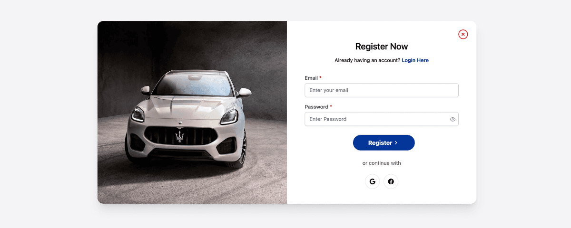The height and width of the screenshot is (228, 571).
Task: Show password using the eye icon
Action: click(x=453, y=119)
